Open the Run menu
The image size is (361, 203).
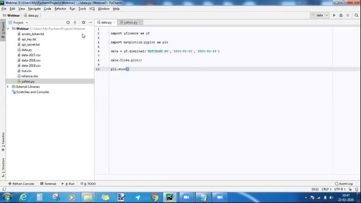coord(72,9)
